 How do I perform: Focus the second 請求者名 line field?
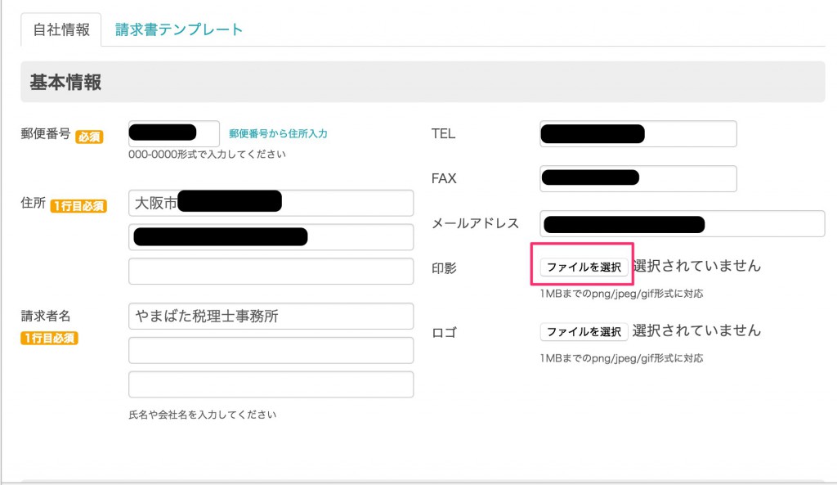click(271, 350)
